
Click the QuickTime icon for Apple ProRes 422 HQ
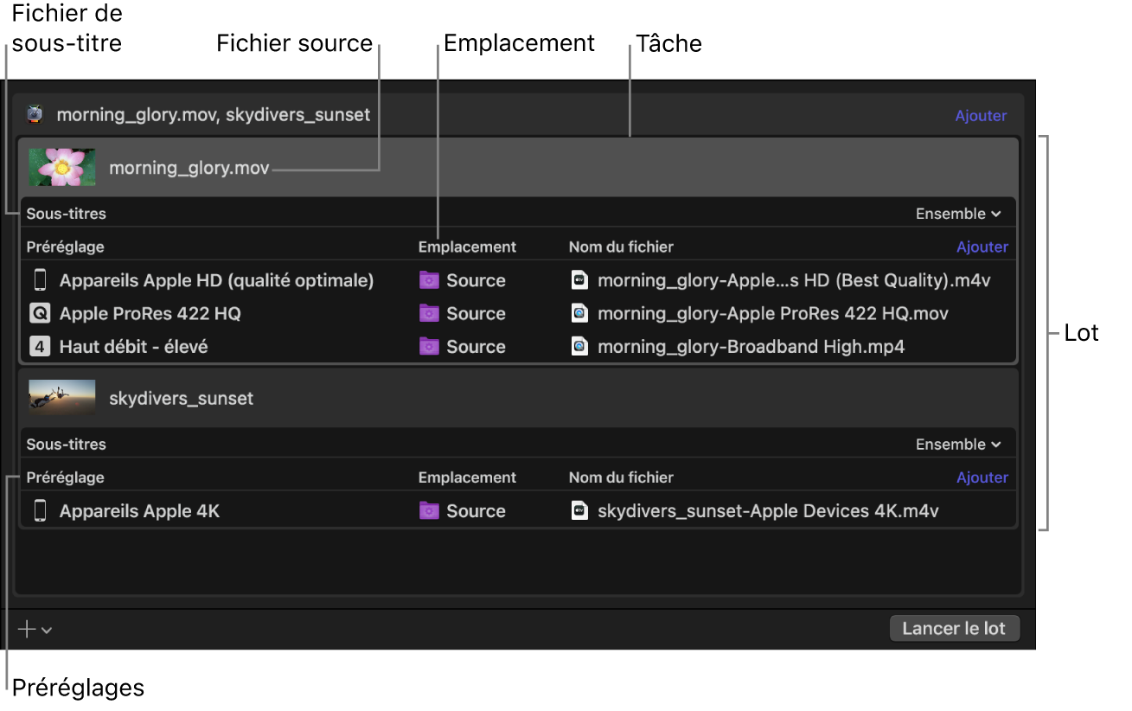(40, 313)
